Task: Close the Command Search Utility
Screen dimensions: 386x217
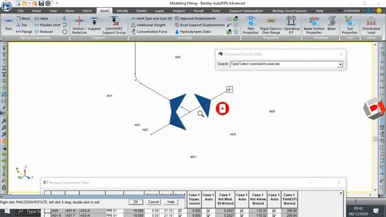Action: click(x=341, y=54)
